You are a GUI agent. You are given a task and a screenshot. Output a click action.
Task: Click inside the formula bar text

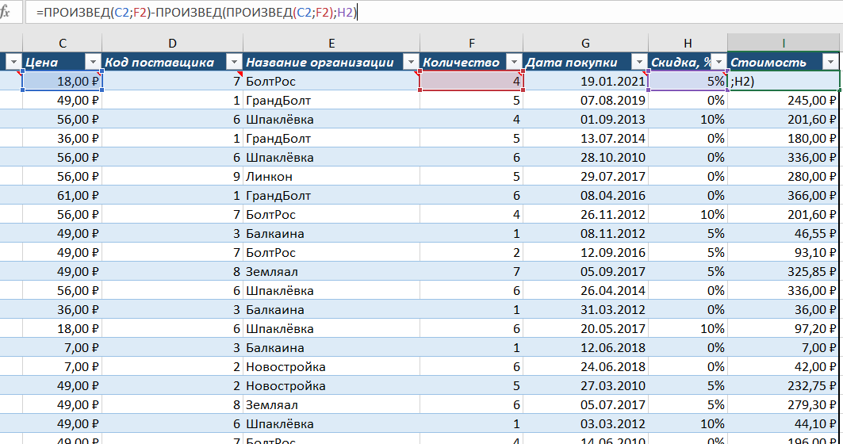196,12
